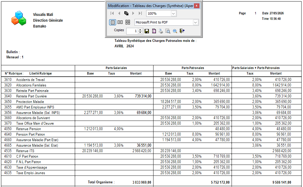The height and width of the screenshot is (187, 303).
Task: Click the salariale total '3 833 969,00'
Action: tap(142, 182)
